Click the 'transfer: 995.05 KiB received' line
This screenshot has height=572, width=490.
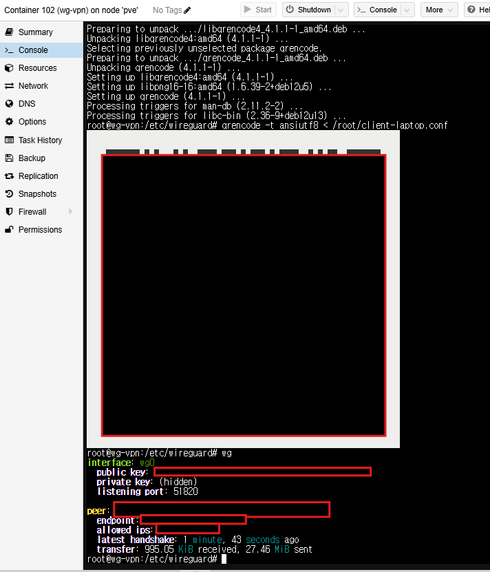tap(204, 549)
